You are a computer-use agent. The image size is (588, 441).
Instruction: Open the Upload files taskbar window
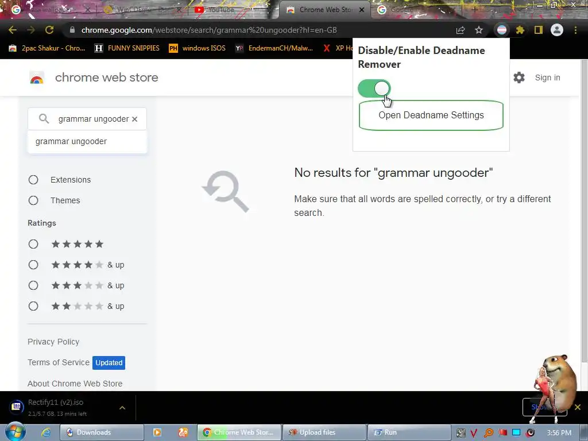coord(324,432)
